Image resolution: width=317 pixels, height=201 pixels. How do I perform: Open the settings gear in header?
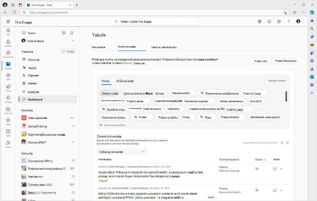click(279, 21)
